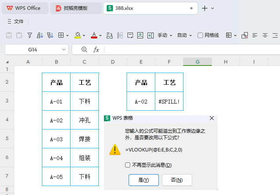Check 不再显示此消息 checkbox
This screenshot has width=280, height=195.
[x=127, y=165]
